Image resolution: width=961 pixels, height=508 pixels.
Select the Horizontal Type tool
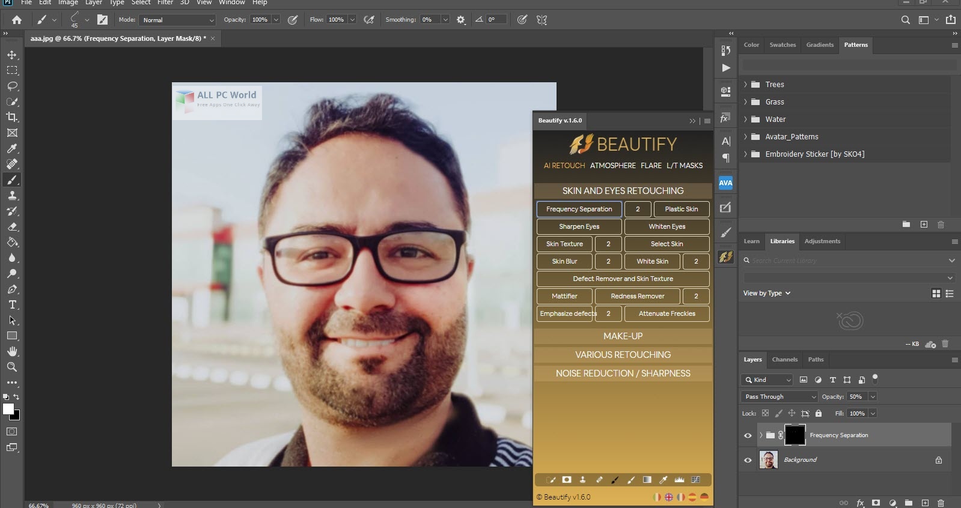(12, 304)
